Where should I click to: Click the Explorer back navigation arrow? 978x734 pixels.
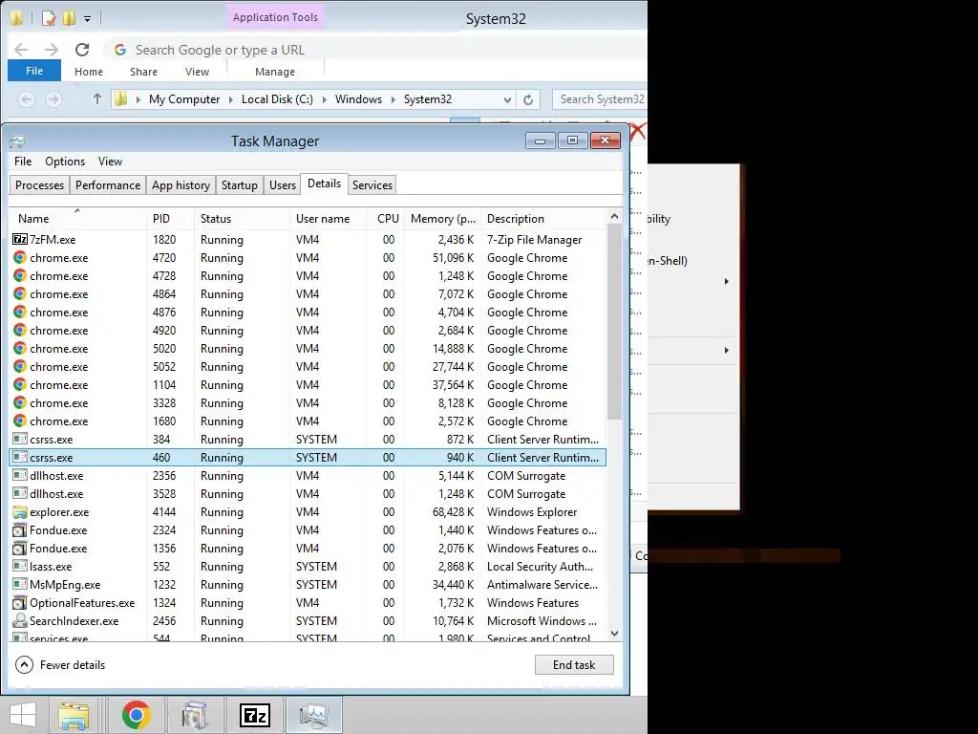click(x=26, y=98)
